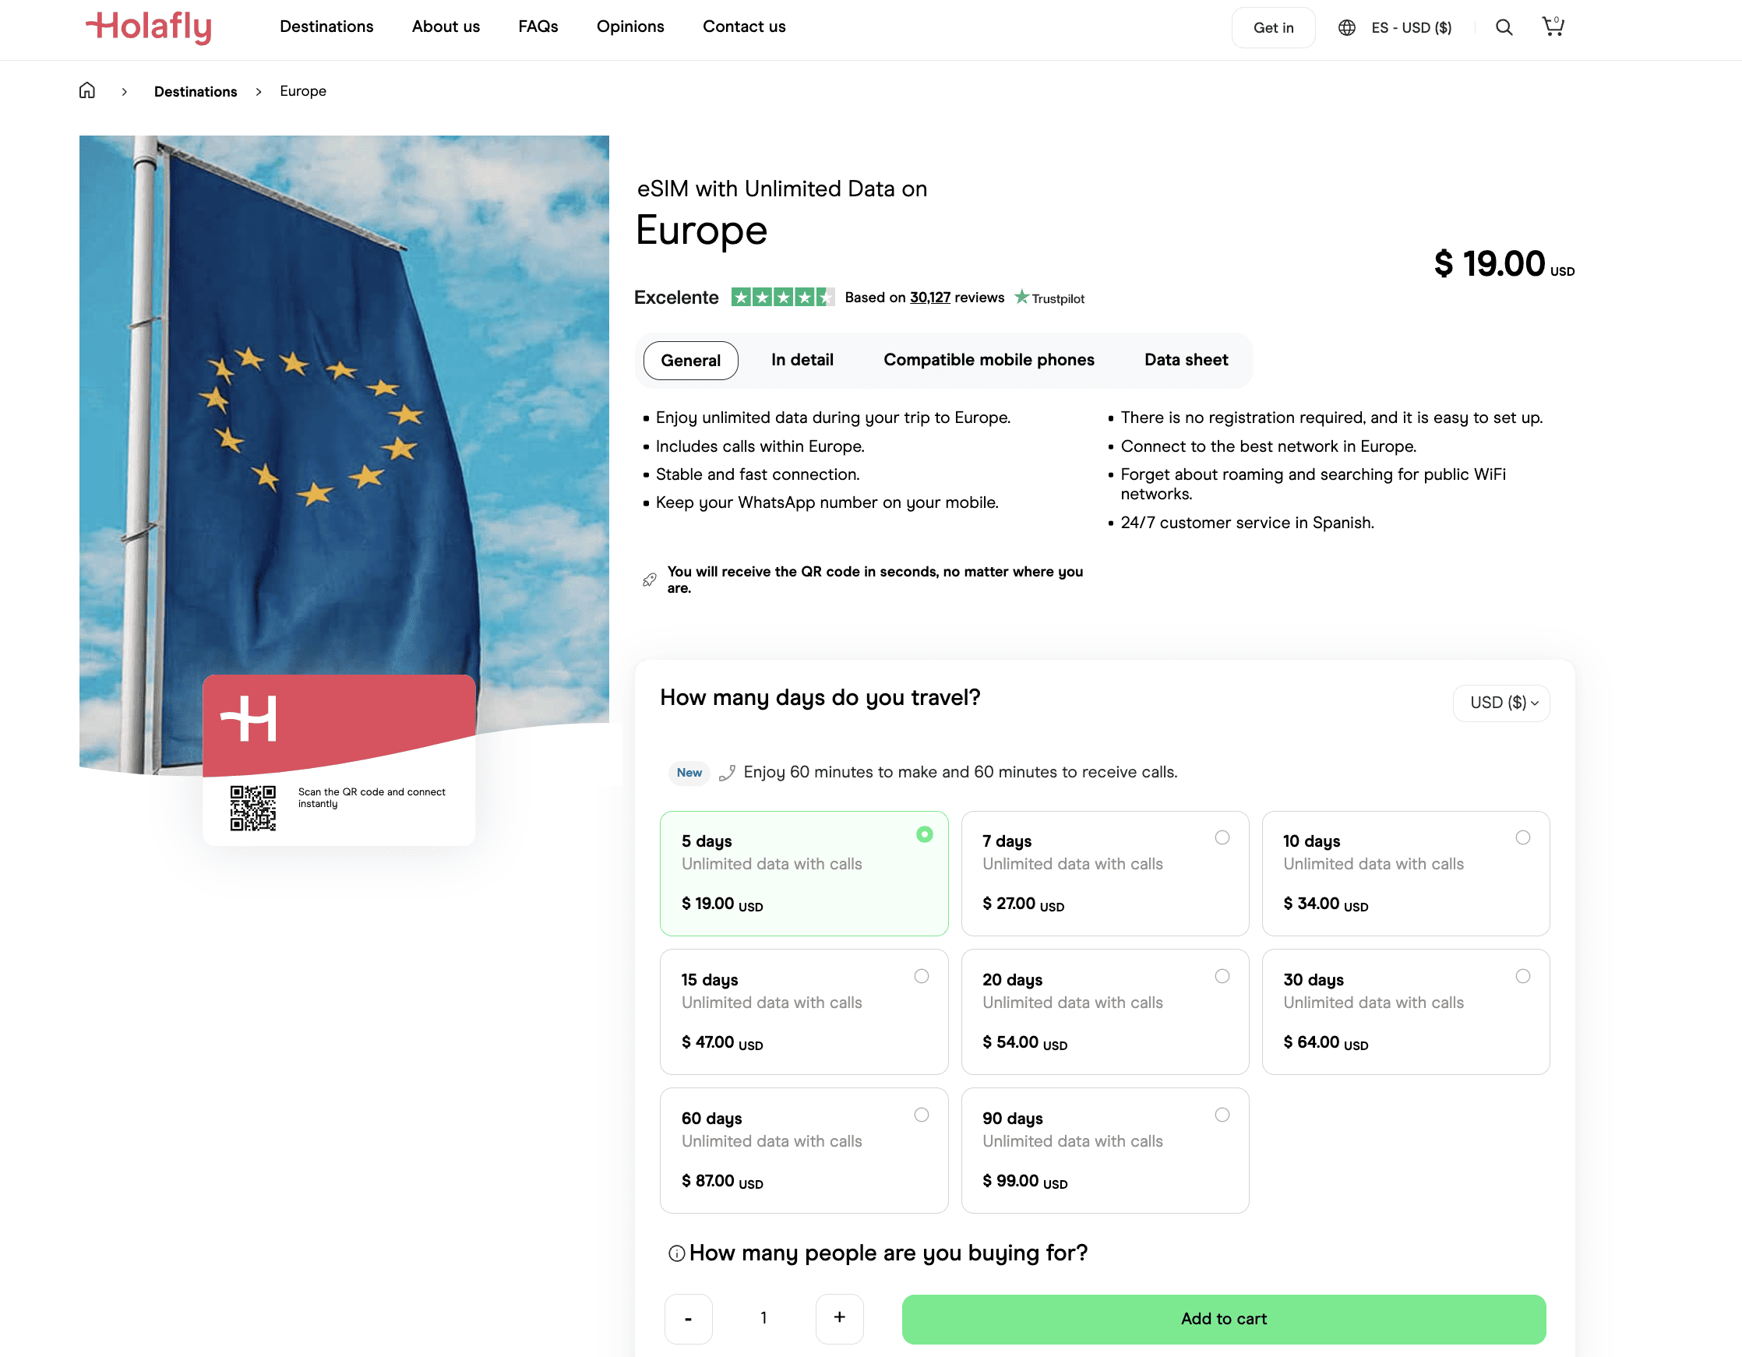
Task: Open the shopping cart icon
Action: (1553, 26)
